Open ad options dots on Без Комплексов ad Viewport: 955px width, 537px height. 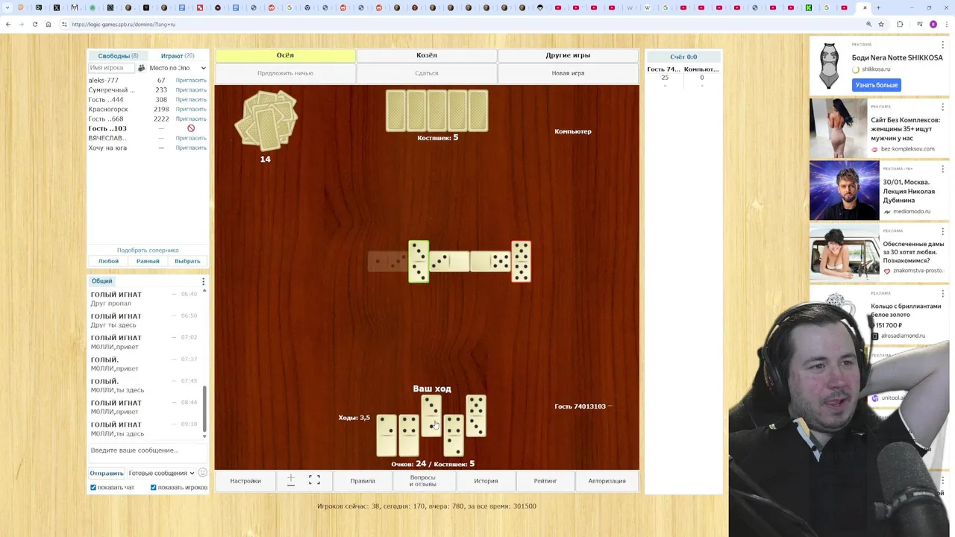pyautogui.click(x=942, y=107)
